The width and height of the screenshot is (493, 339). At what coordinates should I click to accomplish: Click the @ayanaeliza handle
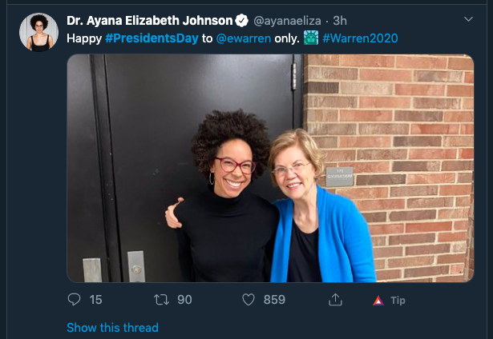[x=287, y=21]
